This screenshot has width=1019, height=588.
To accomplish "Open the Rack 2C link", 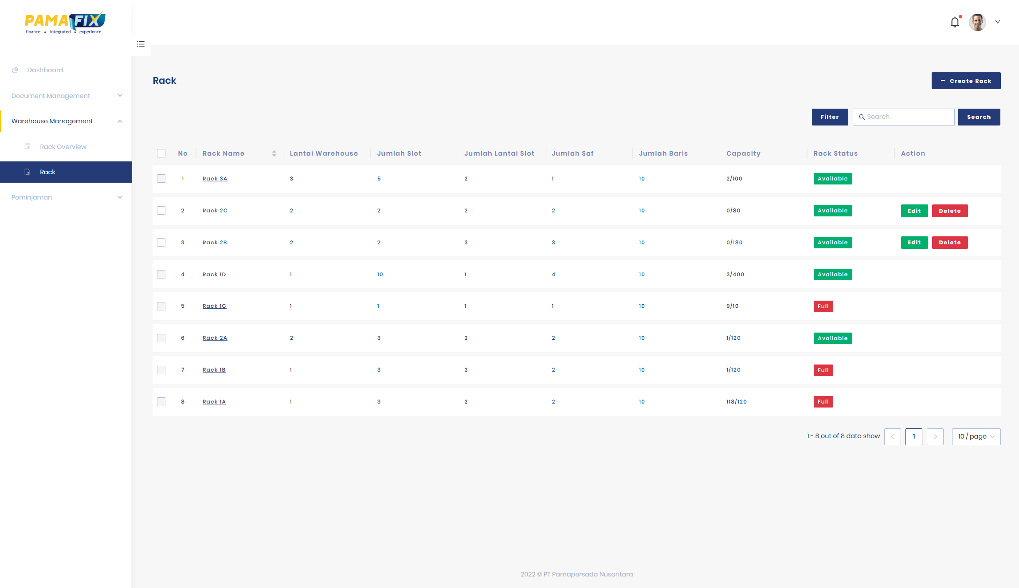I will 215,211.
